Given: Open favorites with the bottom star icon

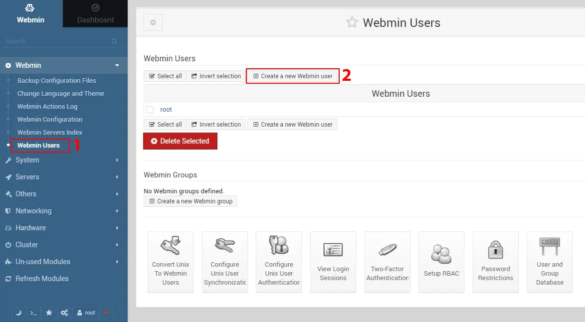Looking at the screenshot, I should point(49,313).
